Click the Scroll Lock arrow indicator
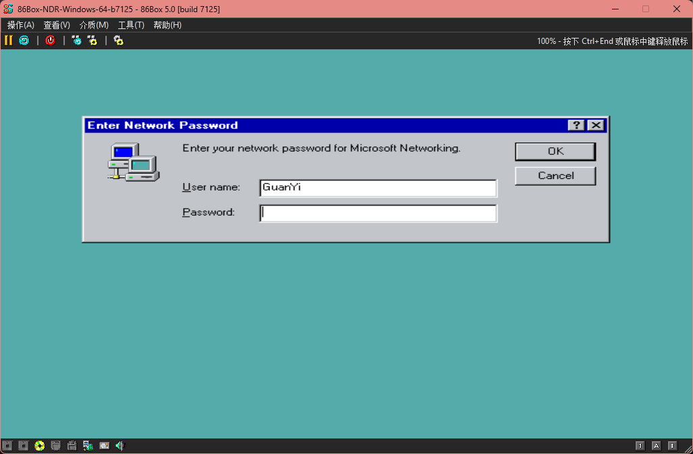Screen dimensions: 693x454 pos(672,446)
